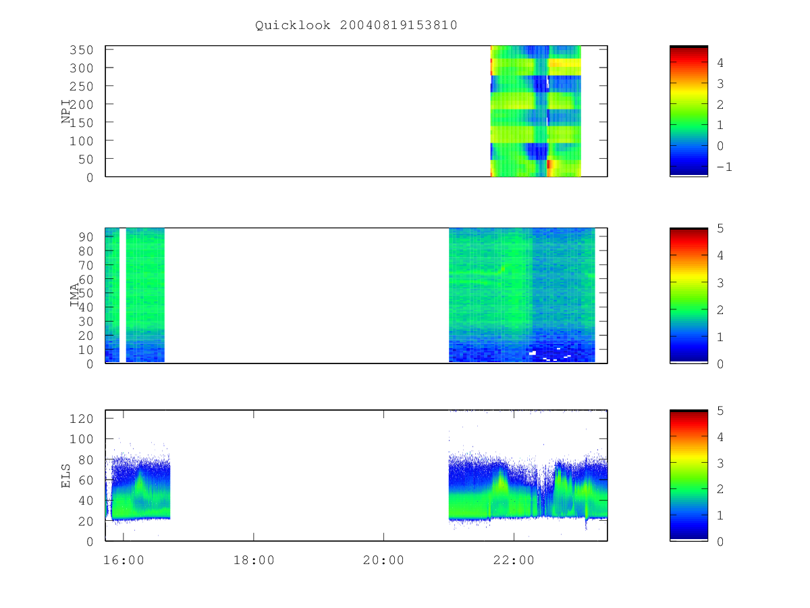Click the ELS axis label
Image resolution: width=810 pixels, height=608 pixels.
[66, 476]
